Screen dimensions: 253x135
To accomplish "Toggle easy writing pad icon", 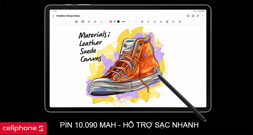I will (167, 21).
